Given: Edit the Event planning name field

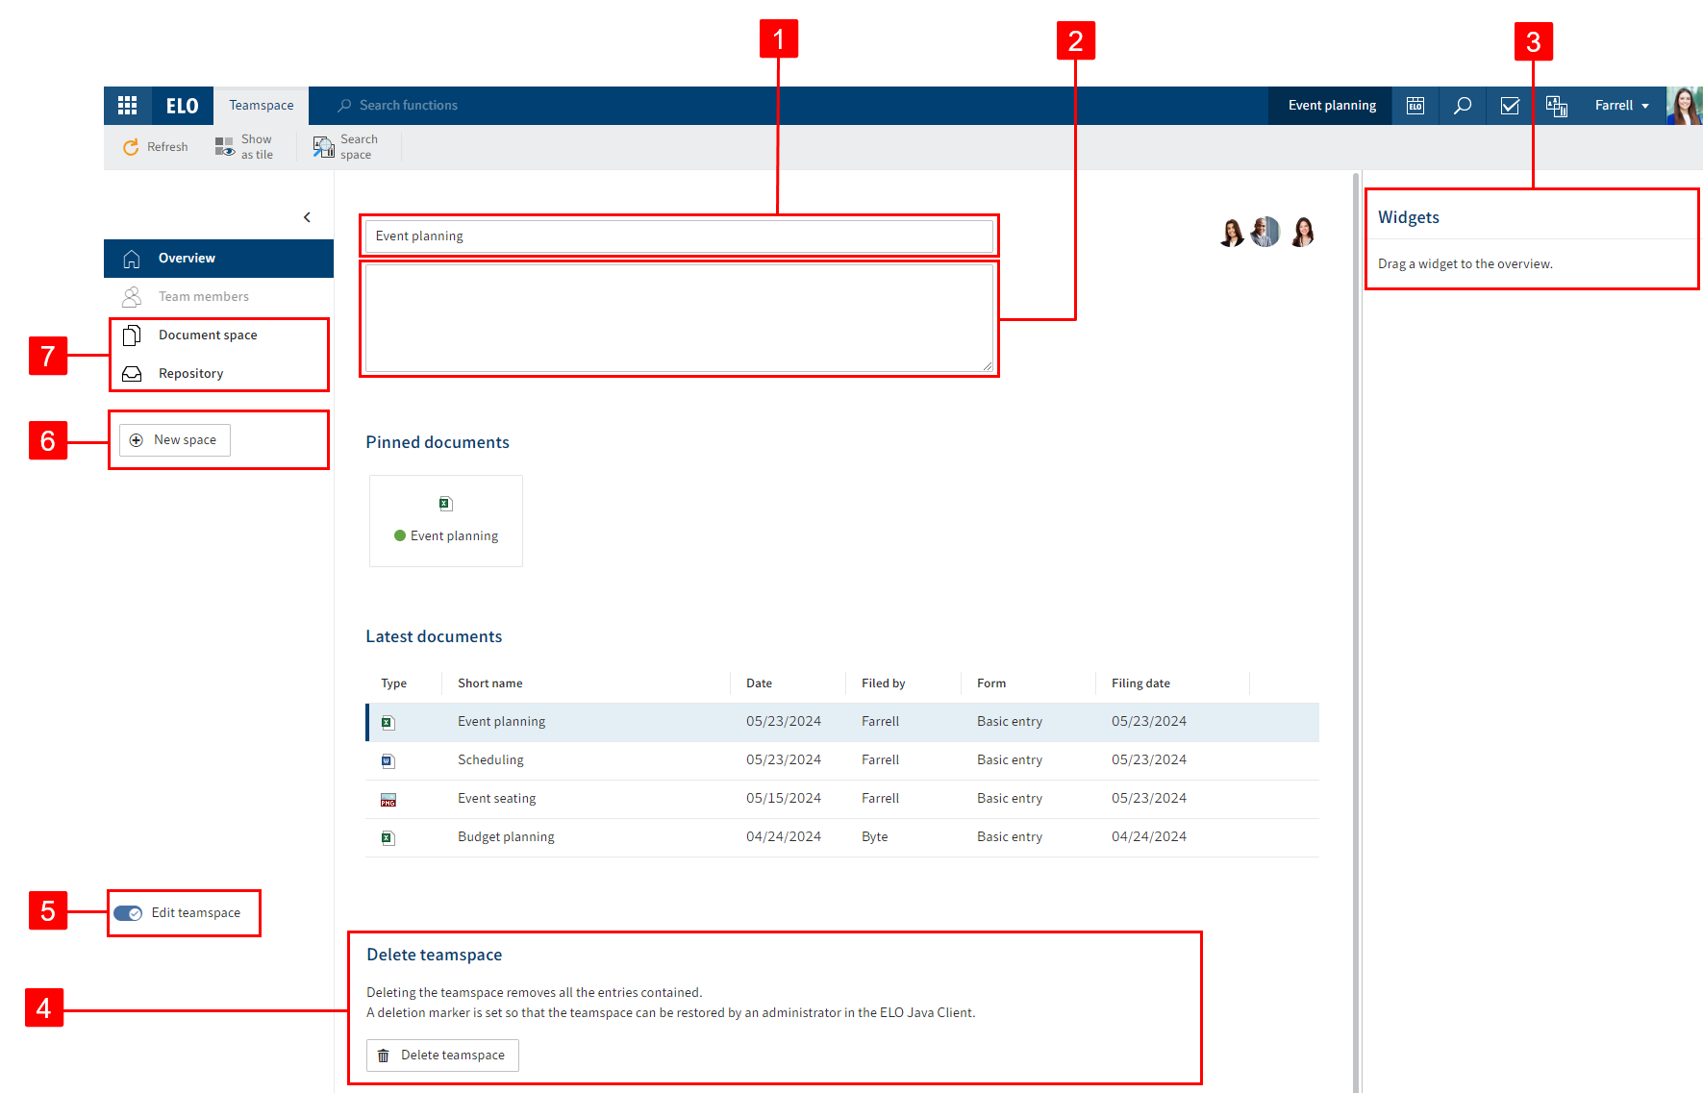Looking at the screenshot, I should click(679, 236).
